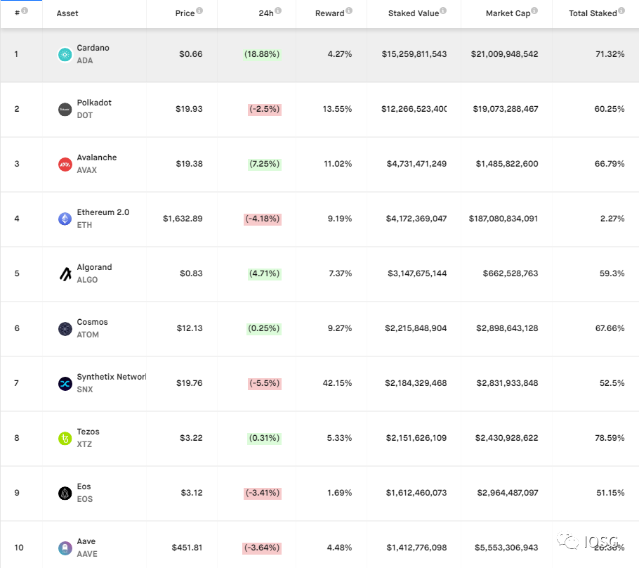Sort table by Market Cap column
The width and height of the screenshot is (639, 568).
click(508, 13)
